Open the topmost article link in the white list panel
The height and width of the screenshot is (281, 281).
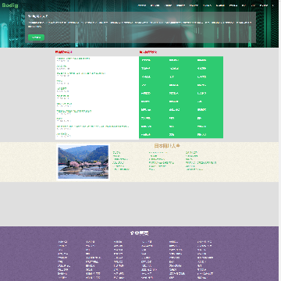[x=73, y=59]
